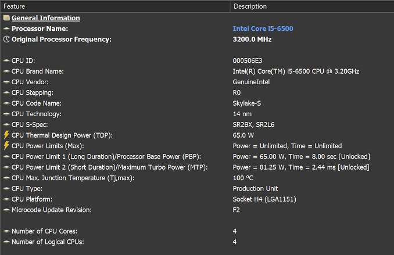Select the CPU Power Limit 2 (Short Duration) label

[x=109, y=167]
